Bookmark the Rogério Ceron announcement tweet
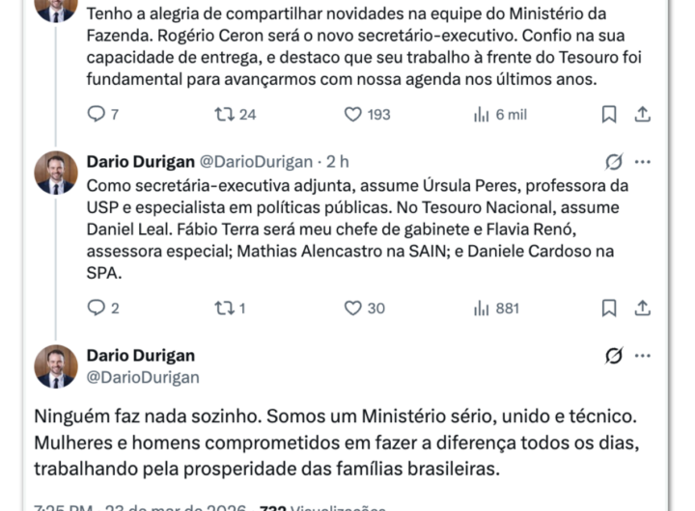This screenshot has height=511, width=695. tap(609, 114)
